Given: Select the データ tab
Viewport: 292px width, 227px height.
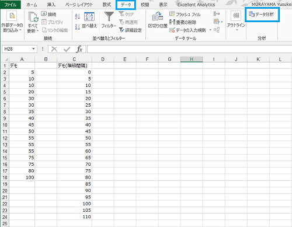Looking at the screenshot, I should point(126,5).
